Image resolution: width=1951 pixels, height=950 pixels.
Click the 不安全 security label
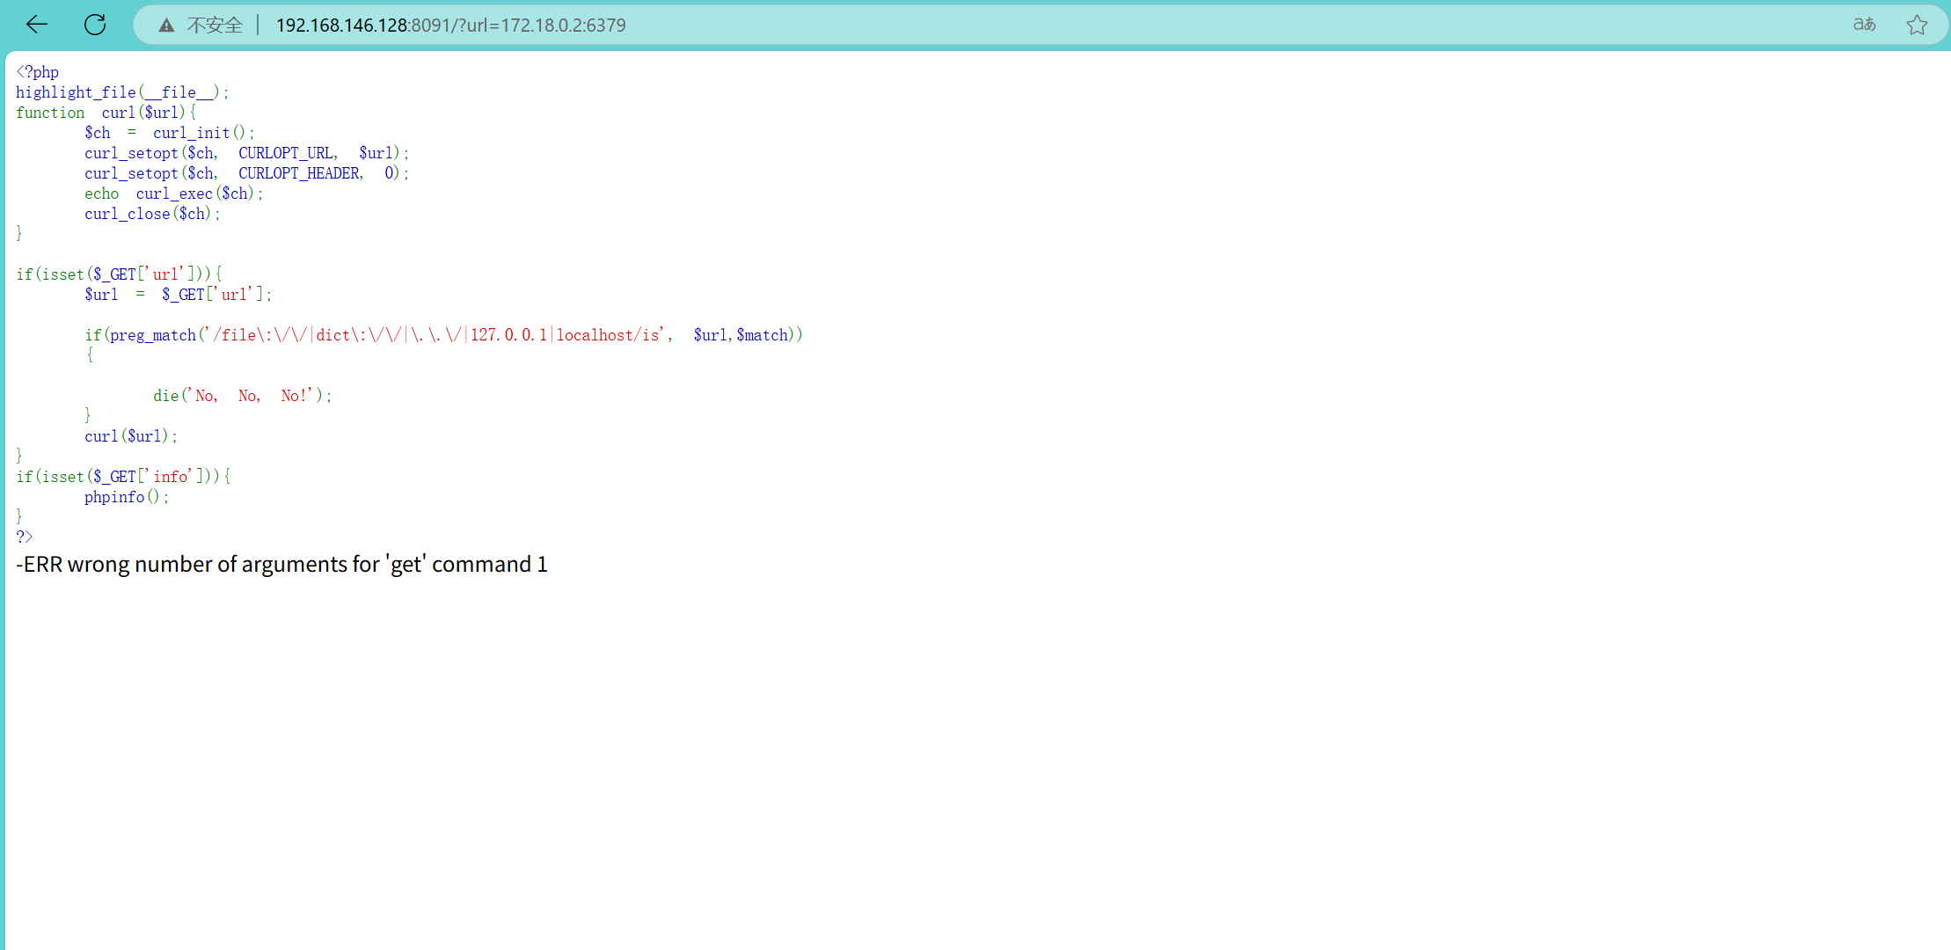point(215,26)
